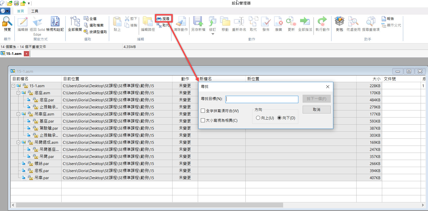Collapse the 吊臂總成.asm tree node
The image size is (428, 211).
[x=18, y=142]
